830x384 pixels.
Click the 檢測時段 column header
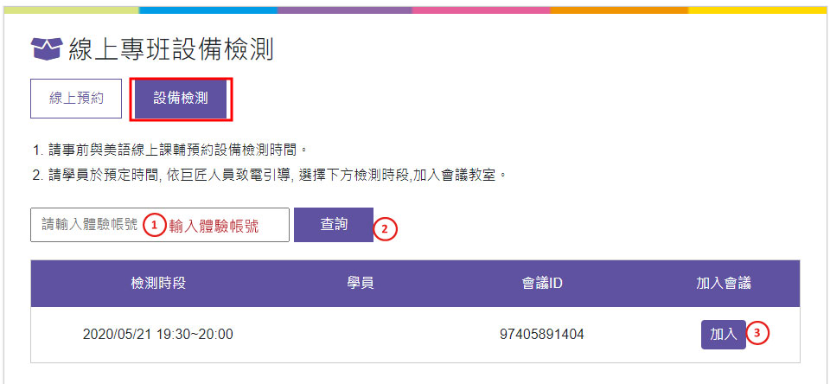click(x=158, y=284)
